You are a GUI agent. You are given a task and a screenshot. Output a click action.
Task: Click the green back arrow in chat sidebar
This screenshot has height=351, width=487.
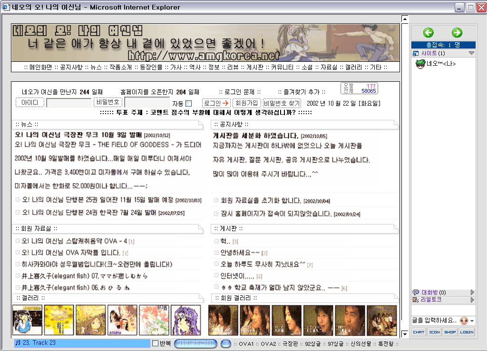pyautogui.click(x=429, y=32)
